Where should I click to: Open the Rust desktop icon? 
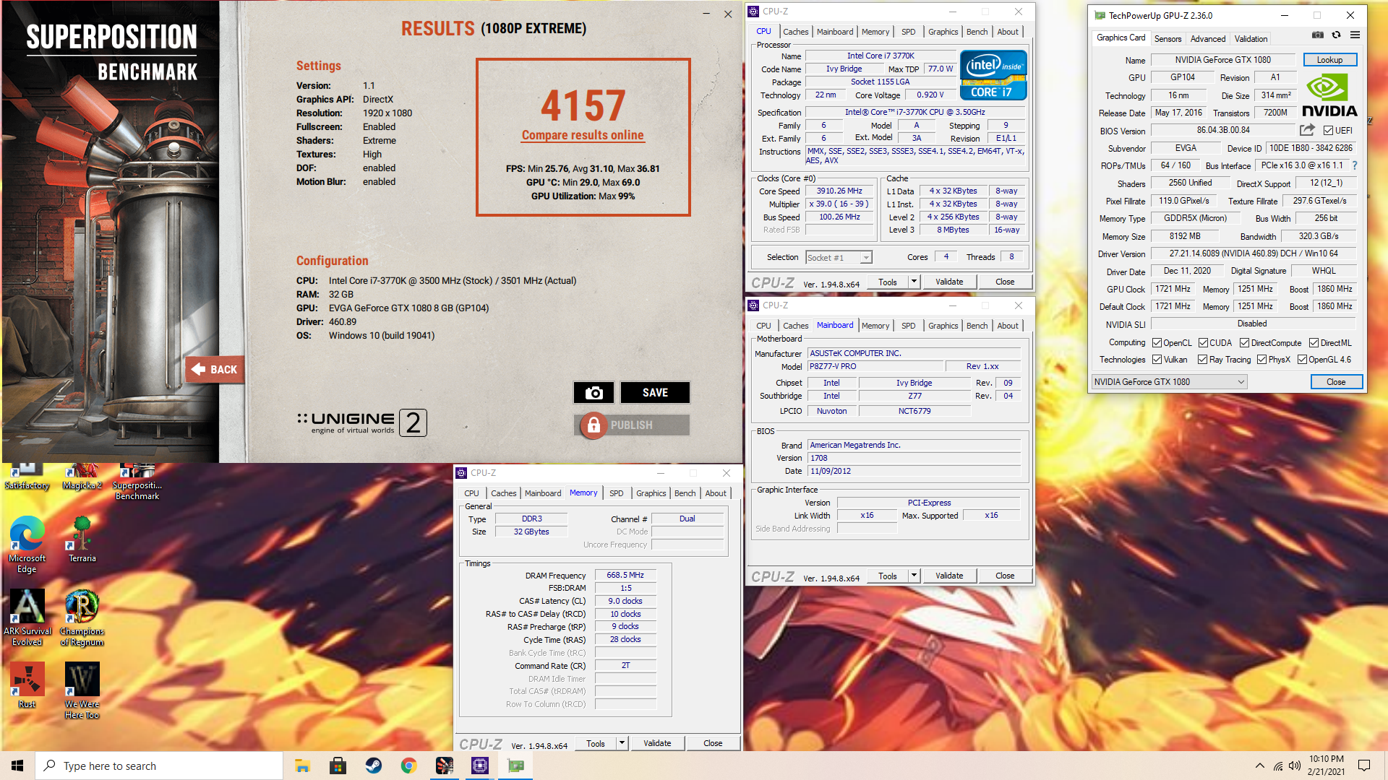tap(27, 685)
